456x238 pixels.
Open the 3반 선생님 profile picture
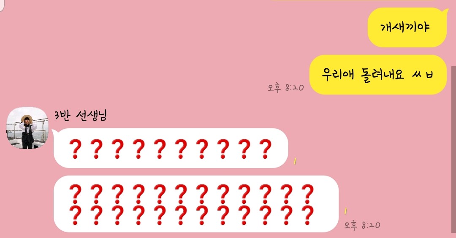click(x=27, y=128)
